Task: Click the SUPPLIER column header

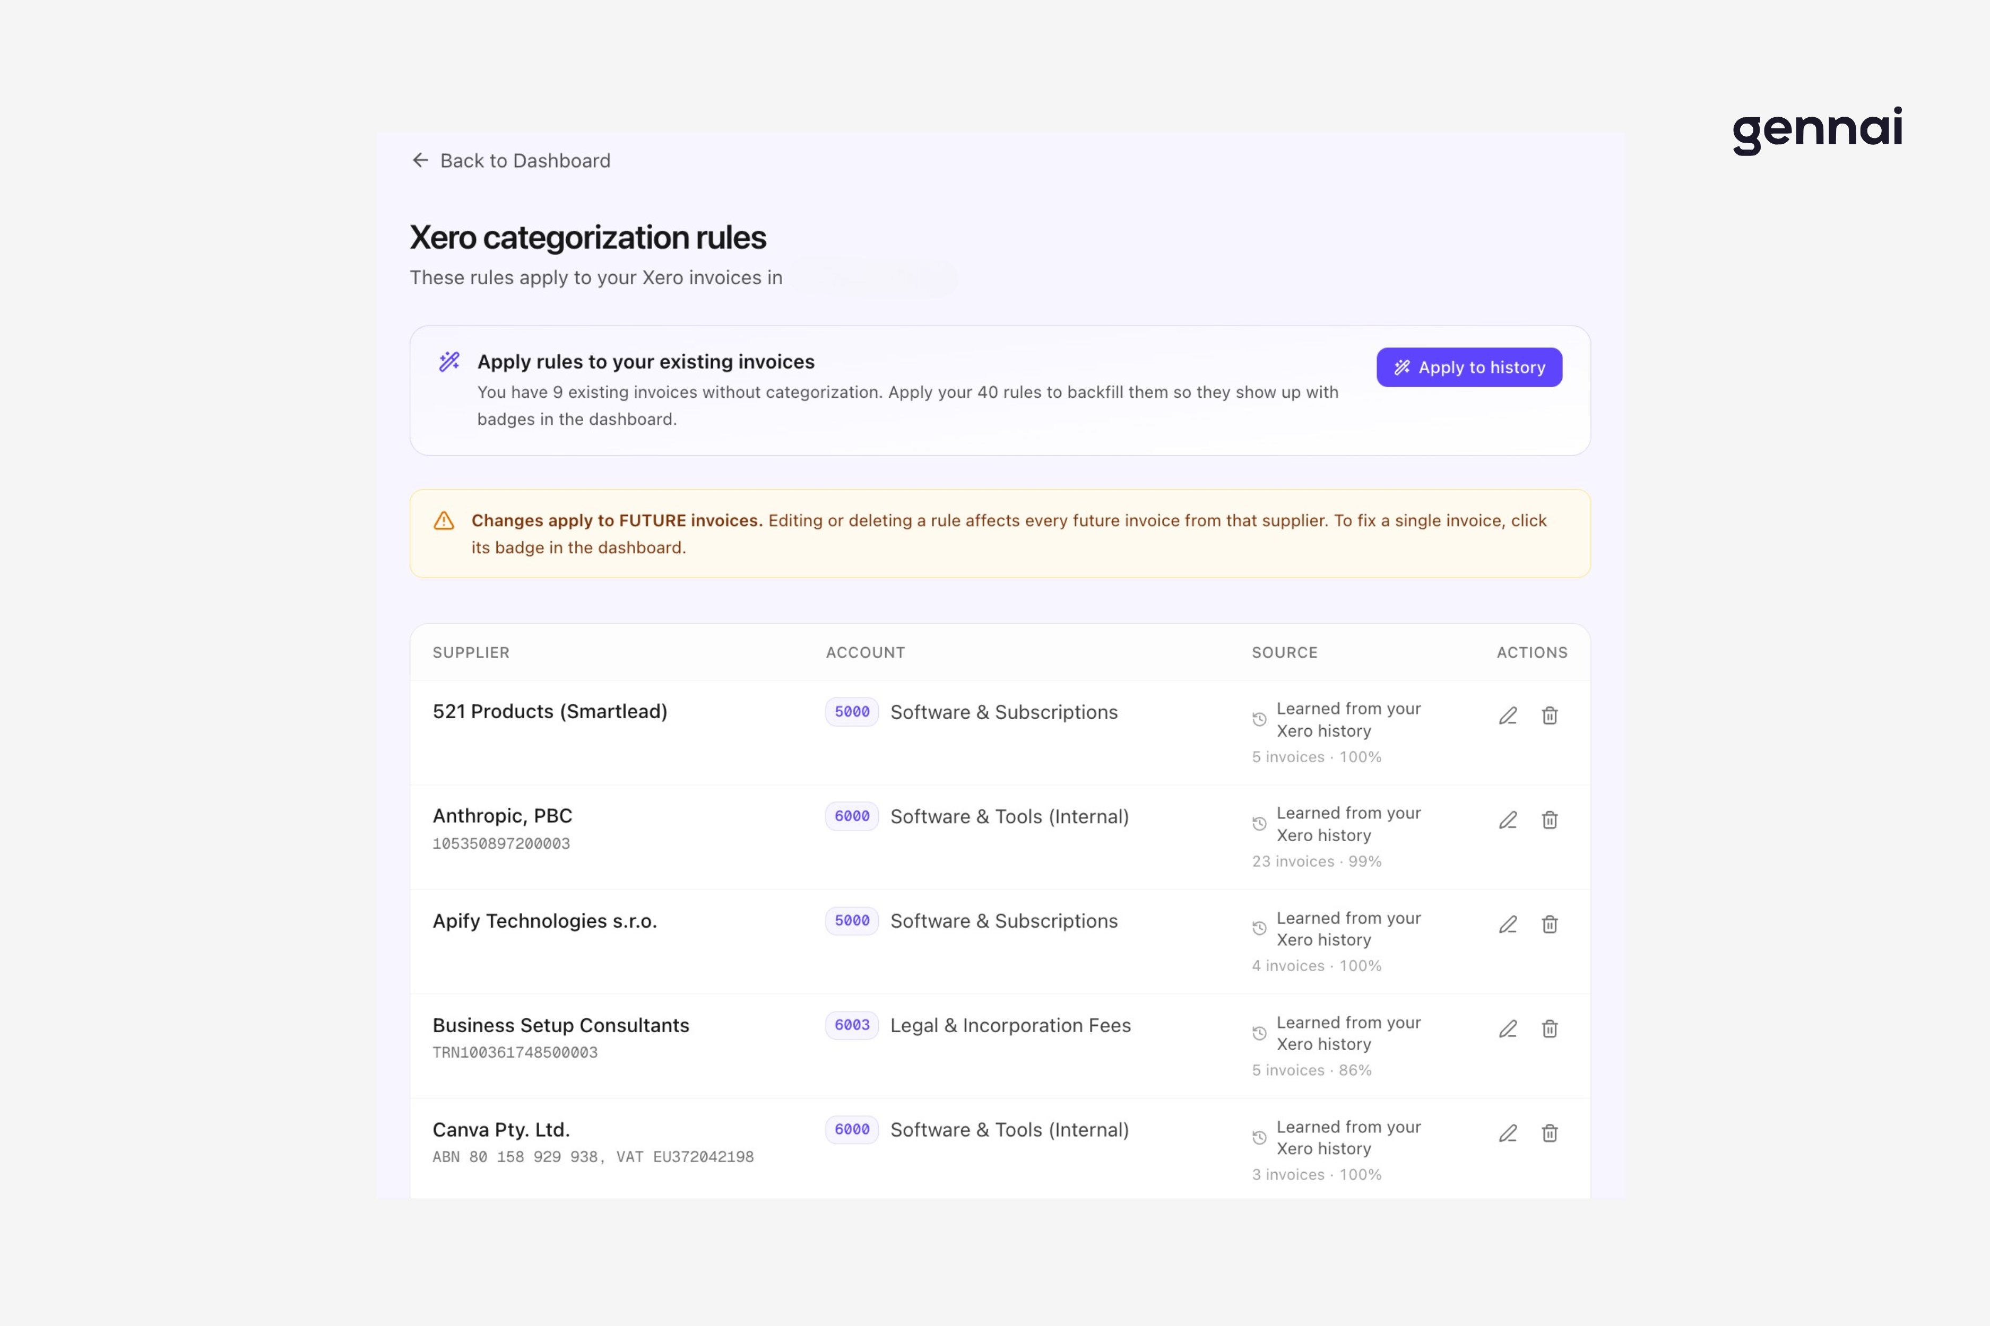Action: coord(470,652)
